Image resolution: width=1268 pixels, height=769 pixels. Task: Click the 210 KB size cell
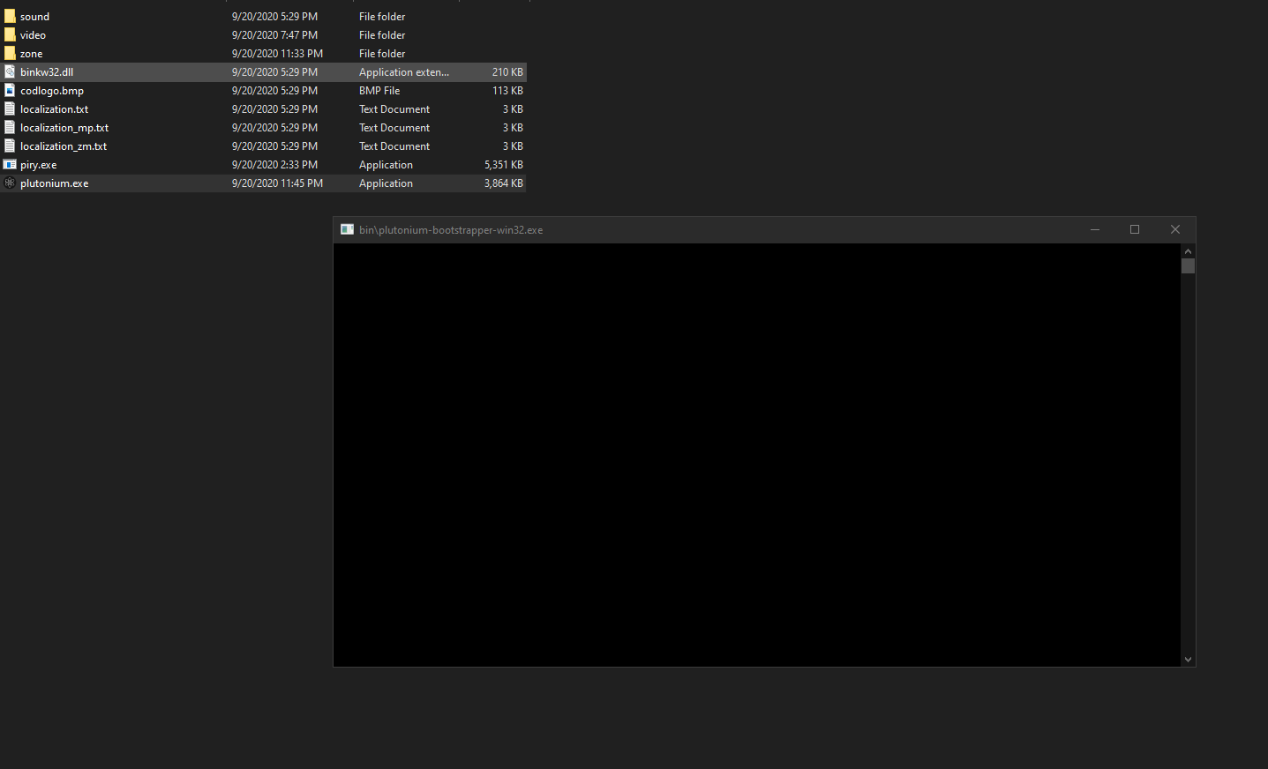tap(507, 72)
